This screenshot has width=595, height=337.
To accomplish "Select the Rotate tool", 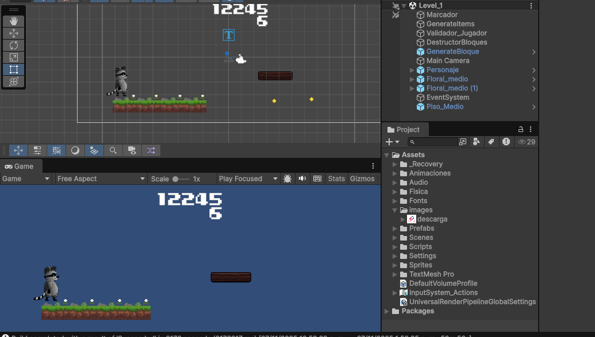I will (14, 45).
